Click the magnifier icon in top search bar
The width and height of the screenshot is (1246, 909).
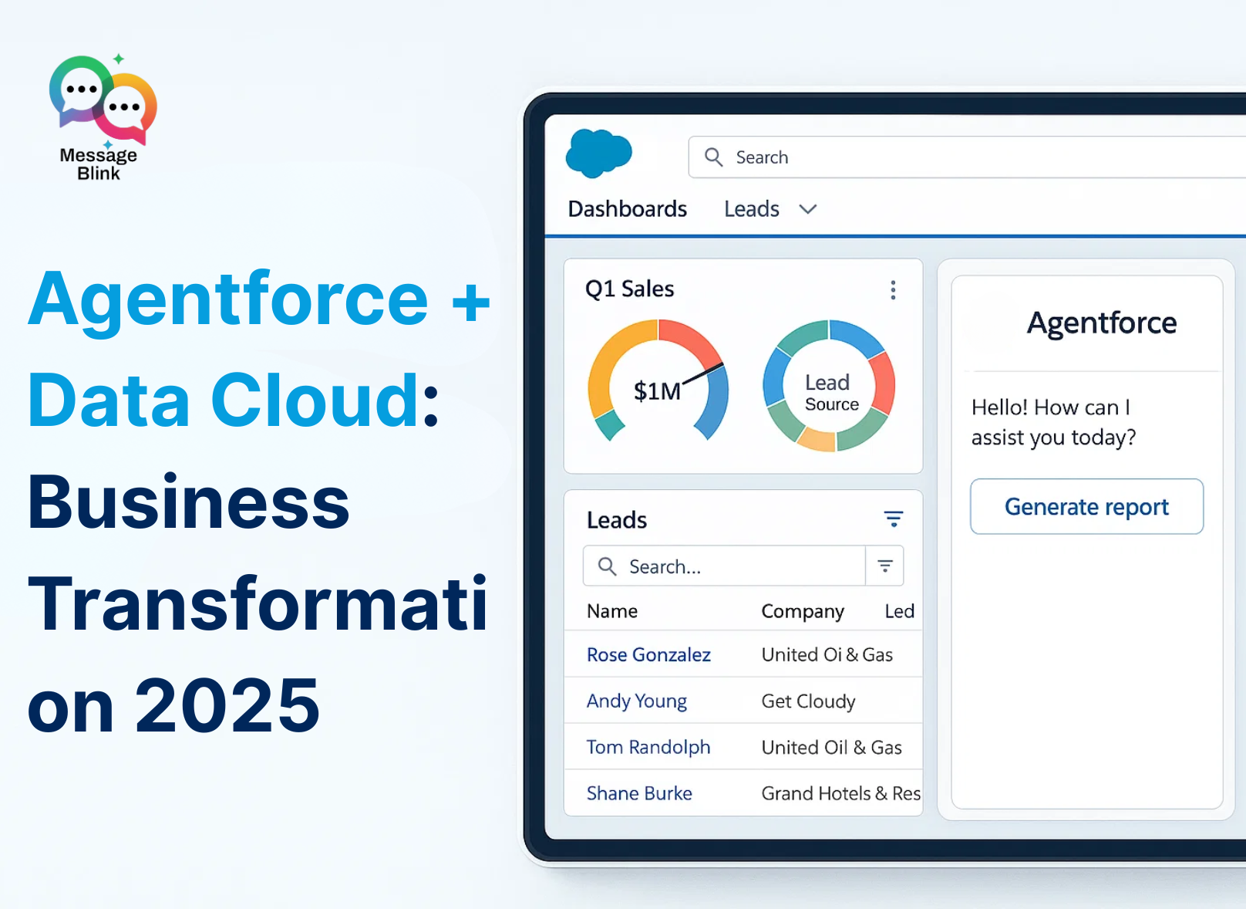[x=713, y=157]
